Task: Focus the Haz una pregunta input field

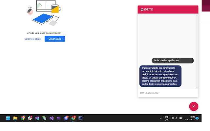Action: coord(168,93)
